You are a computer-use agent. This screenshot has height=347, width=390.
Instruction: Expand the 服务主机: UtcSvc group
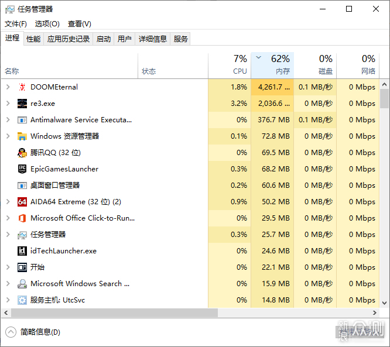pyautogui.click(x=8, y=300)
